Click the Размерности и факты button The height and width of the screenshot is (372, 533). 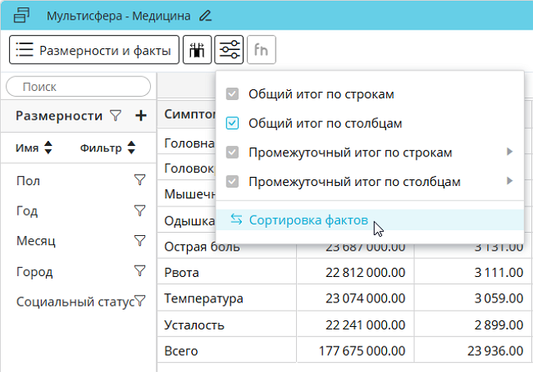click(x=94, y=50)
